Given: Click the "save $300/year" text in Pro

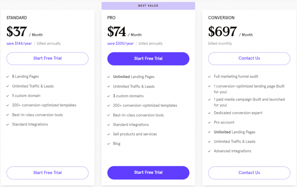Looking at the screenshot, I should pyautogui.click(x=120, y=43).
